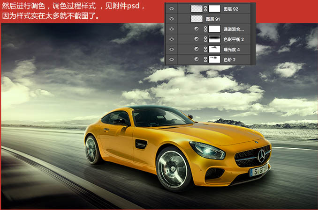Click the mask link icon on 色阶 2
Image resolution: width=318 pixels, height=210 pixels.
[205, 59]
